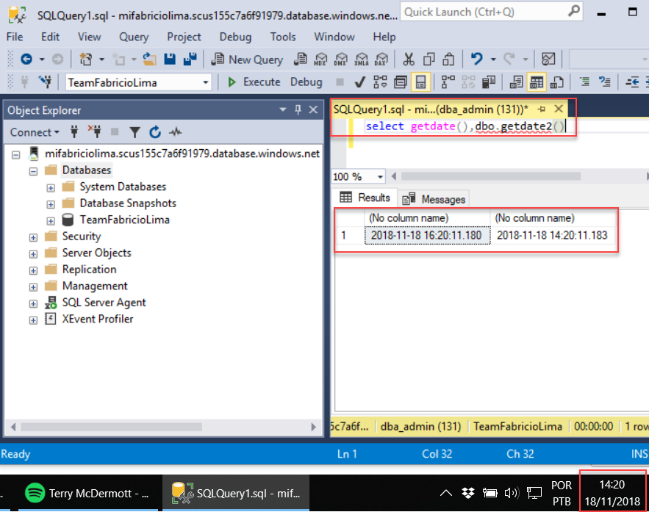This screenshot has height=512, width=649.
Task: Switch to the Messages tab
Action: [434, 199]
